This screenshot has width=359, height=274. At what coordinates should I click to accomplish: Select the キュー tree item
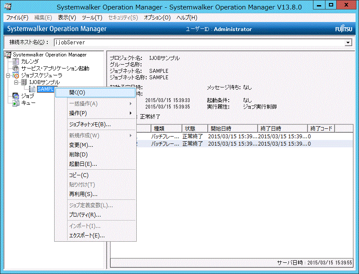28,103
